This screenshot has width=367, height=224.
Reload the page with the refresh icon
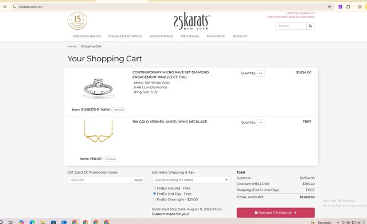pos(5,7)
